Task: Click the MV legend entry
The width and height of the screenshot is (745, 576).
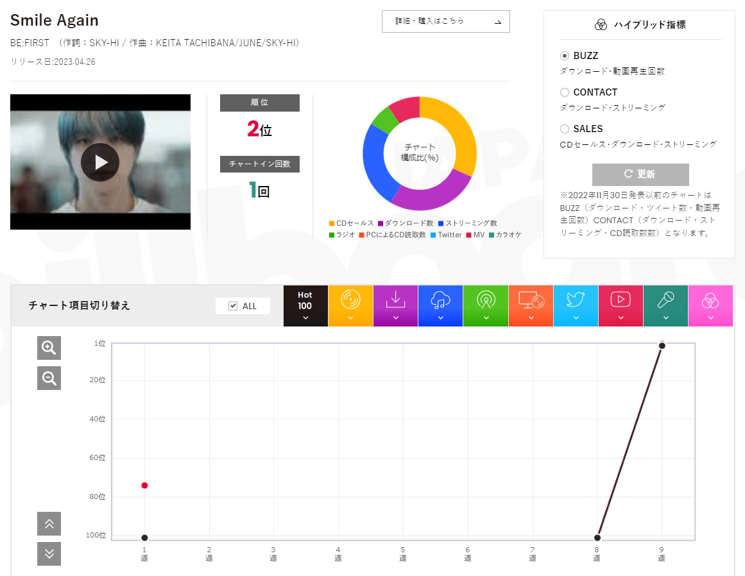Action: click(475, 235)
